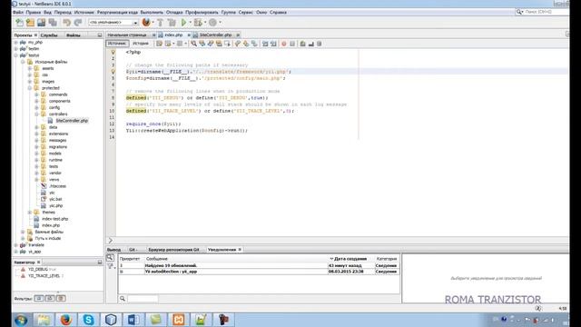Minimize the Projects panel

[100, 35]
